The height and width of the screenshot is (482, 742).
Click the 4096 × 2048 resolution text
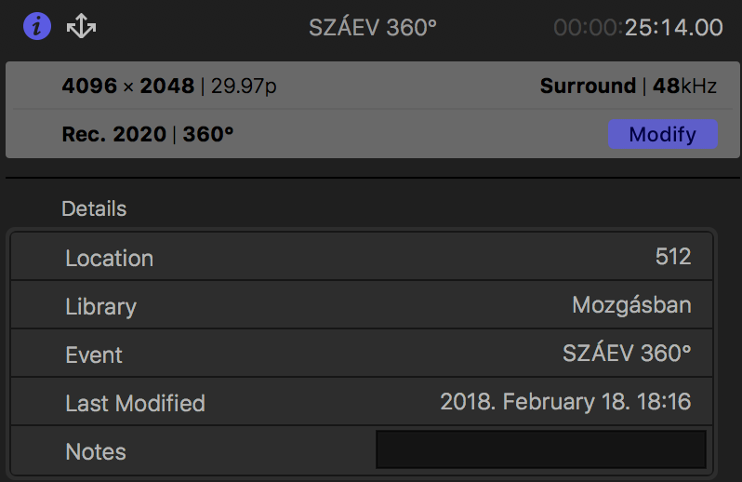pos(127,86)
